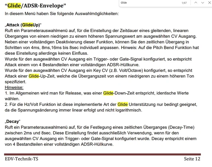Click the "Attack (GlideUp)" subheading

point(23,25)
